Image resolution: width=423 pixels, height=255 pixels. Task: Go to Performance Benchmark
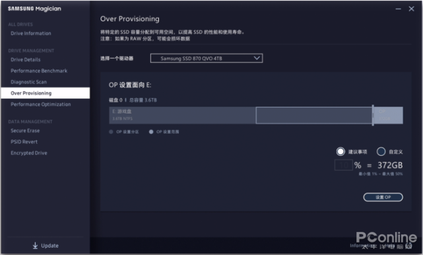[x=39, y=71]
